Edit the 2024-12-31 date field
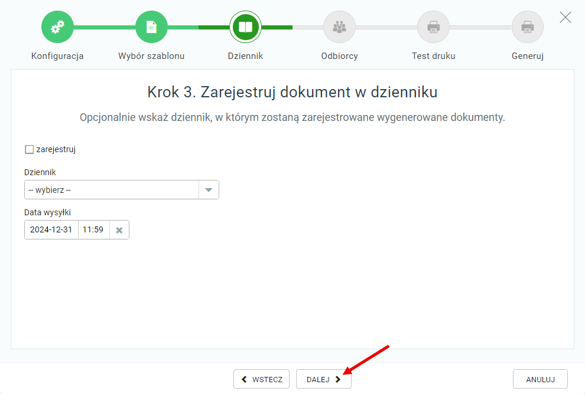This screenshot has height=394, width=585. point(51,230)
